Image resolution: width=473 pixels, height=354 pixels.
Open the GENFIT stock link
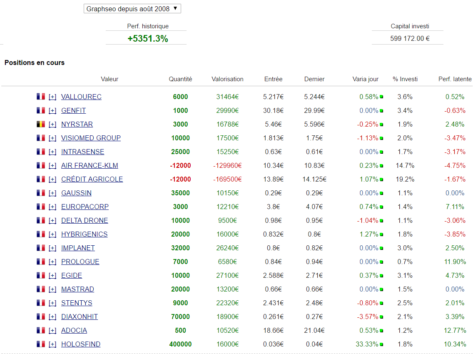click(74, 111)
